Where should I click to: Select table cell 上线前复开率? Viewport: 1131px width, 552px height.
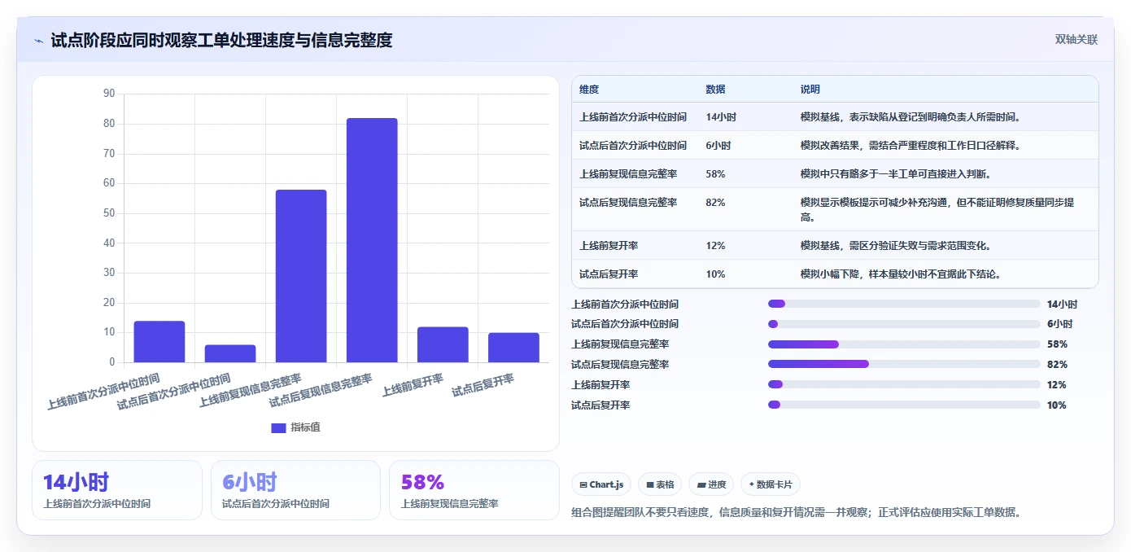click(609, 245)
